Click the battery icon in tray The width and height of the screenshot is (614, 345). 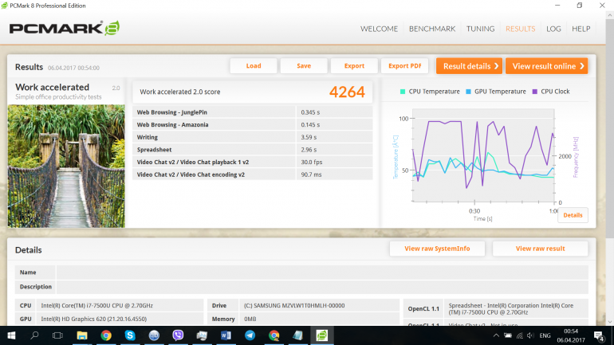507,335
